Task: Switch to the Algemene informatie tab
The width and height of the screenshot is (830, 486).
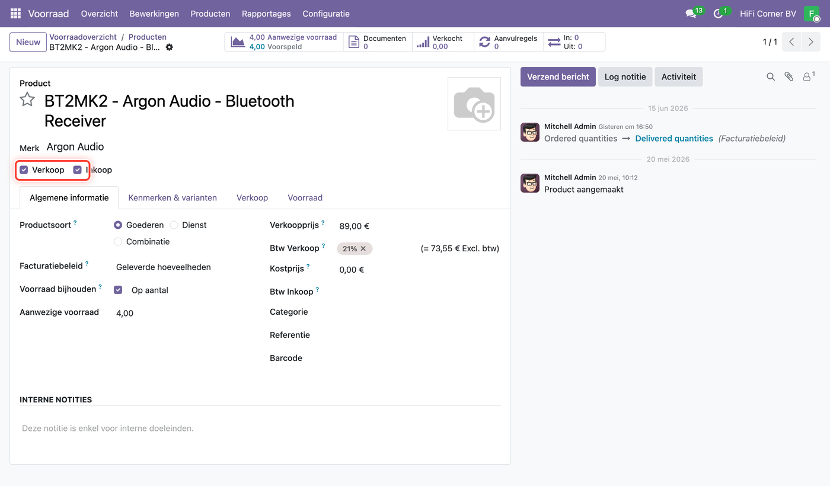Action: click(69, 198)
